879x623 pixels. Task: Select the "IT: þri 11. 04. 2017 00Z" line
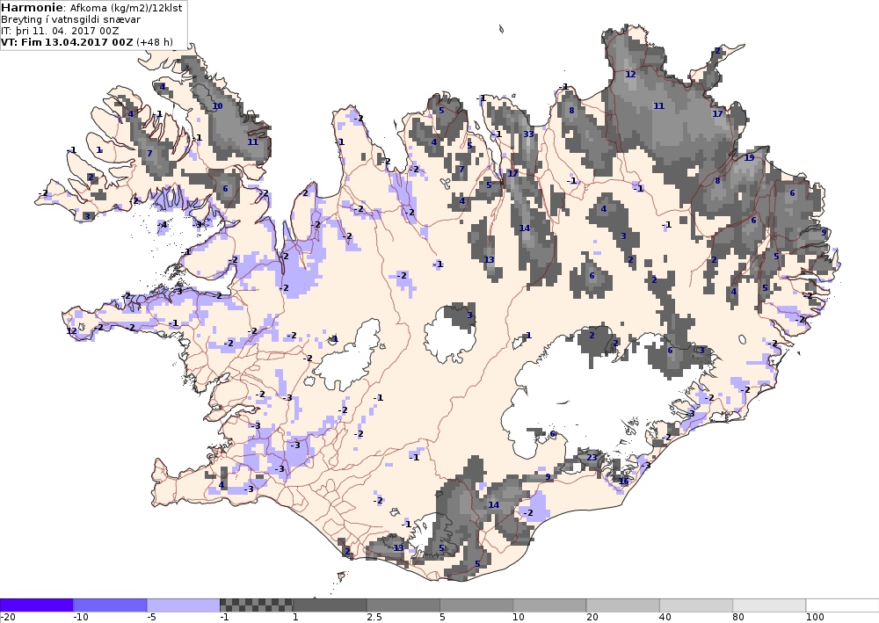point(60,30)
